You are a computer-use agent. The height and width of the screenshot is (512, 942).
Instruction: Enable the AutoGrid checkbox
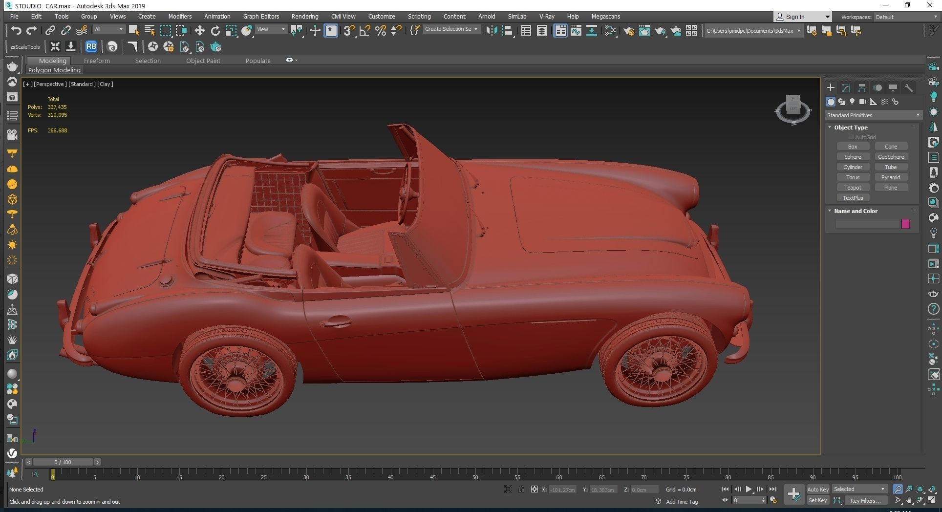pyautogui.click(x=852, y=137)
